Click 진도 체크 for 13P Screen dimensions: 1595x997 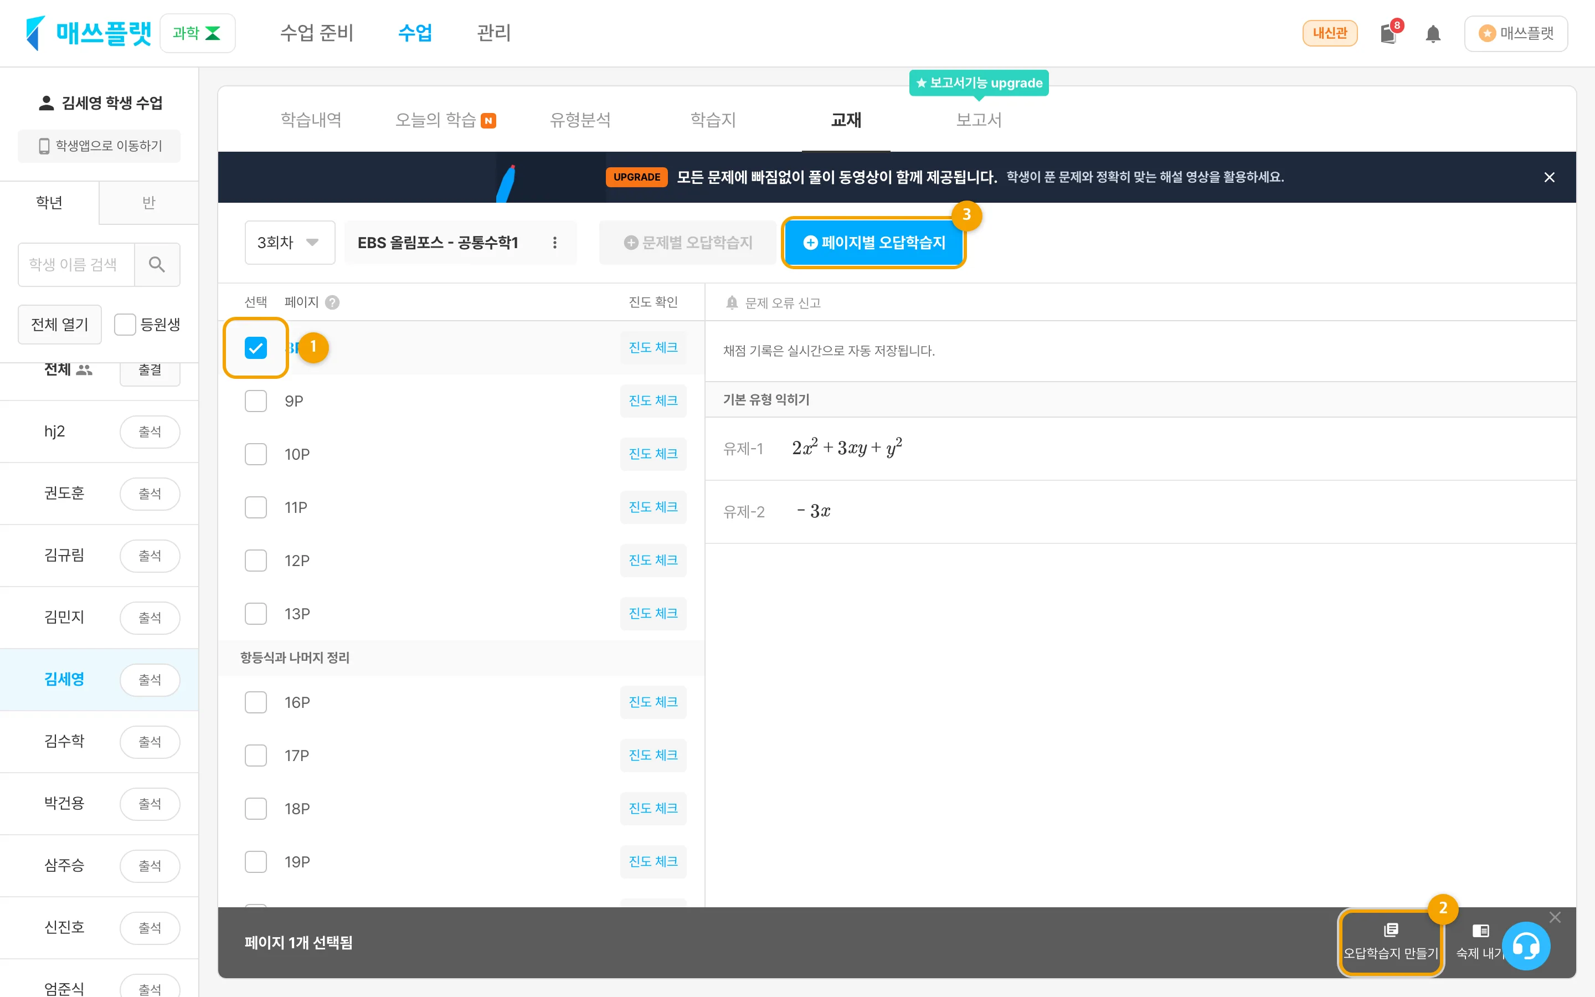(653, 614)
